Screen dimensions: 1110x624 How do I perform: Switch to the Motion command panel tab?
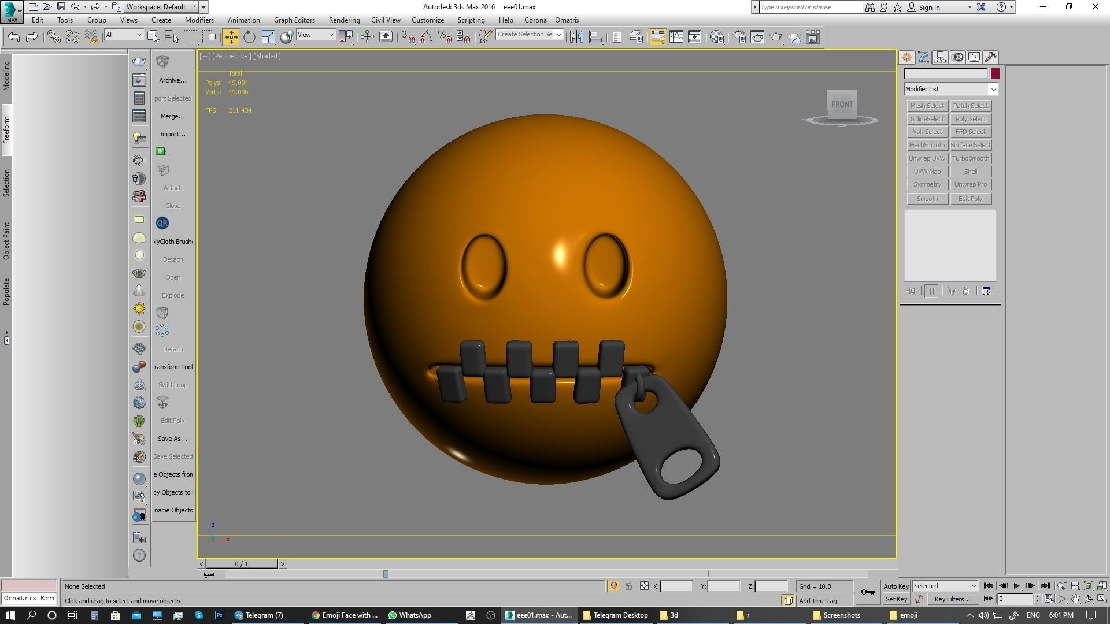click(957, 57)
